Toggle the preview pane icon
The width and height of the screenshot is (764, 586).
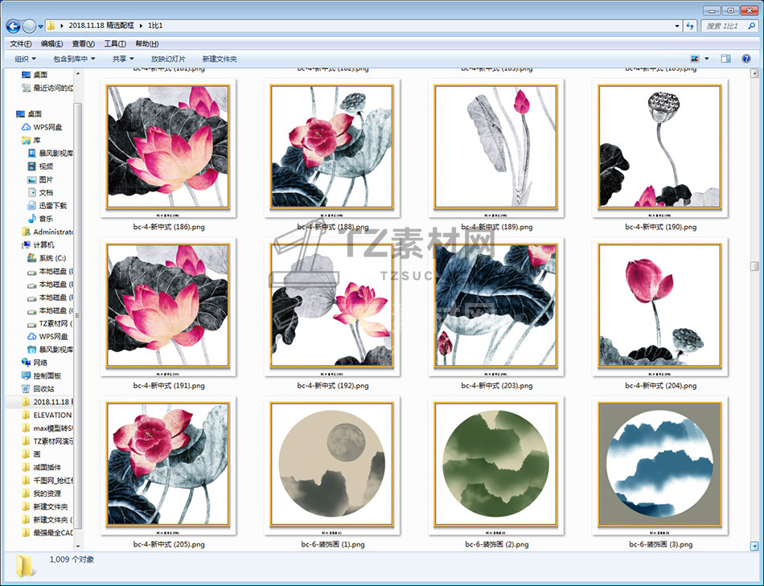click(x=725, y=59)
